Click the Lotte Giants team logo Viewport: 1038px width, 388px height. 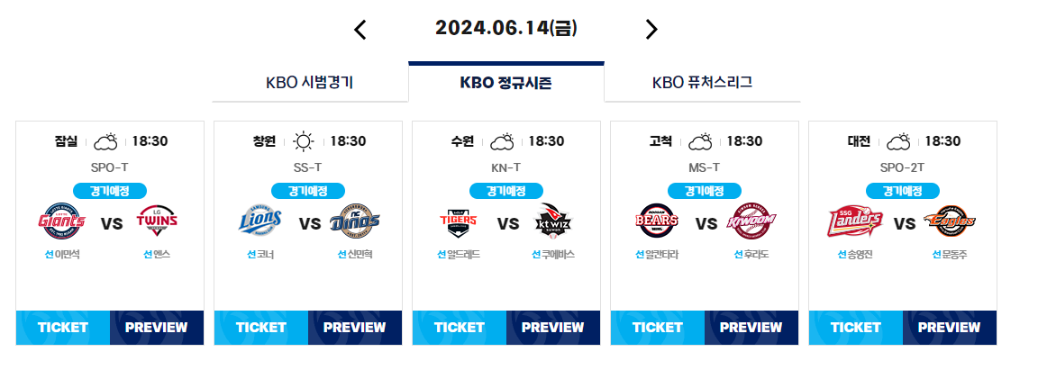61,221
